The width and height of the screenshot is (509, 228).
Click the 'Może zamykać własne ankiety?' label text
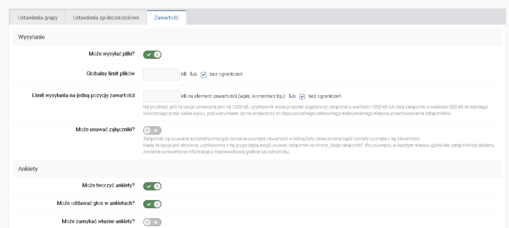pos(98,221)
